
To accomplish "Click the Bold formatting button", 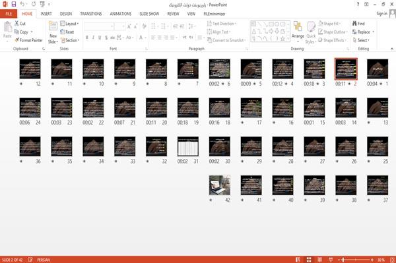I will (87, 38).
